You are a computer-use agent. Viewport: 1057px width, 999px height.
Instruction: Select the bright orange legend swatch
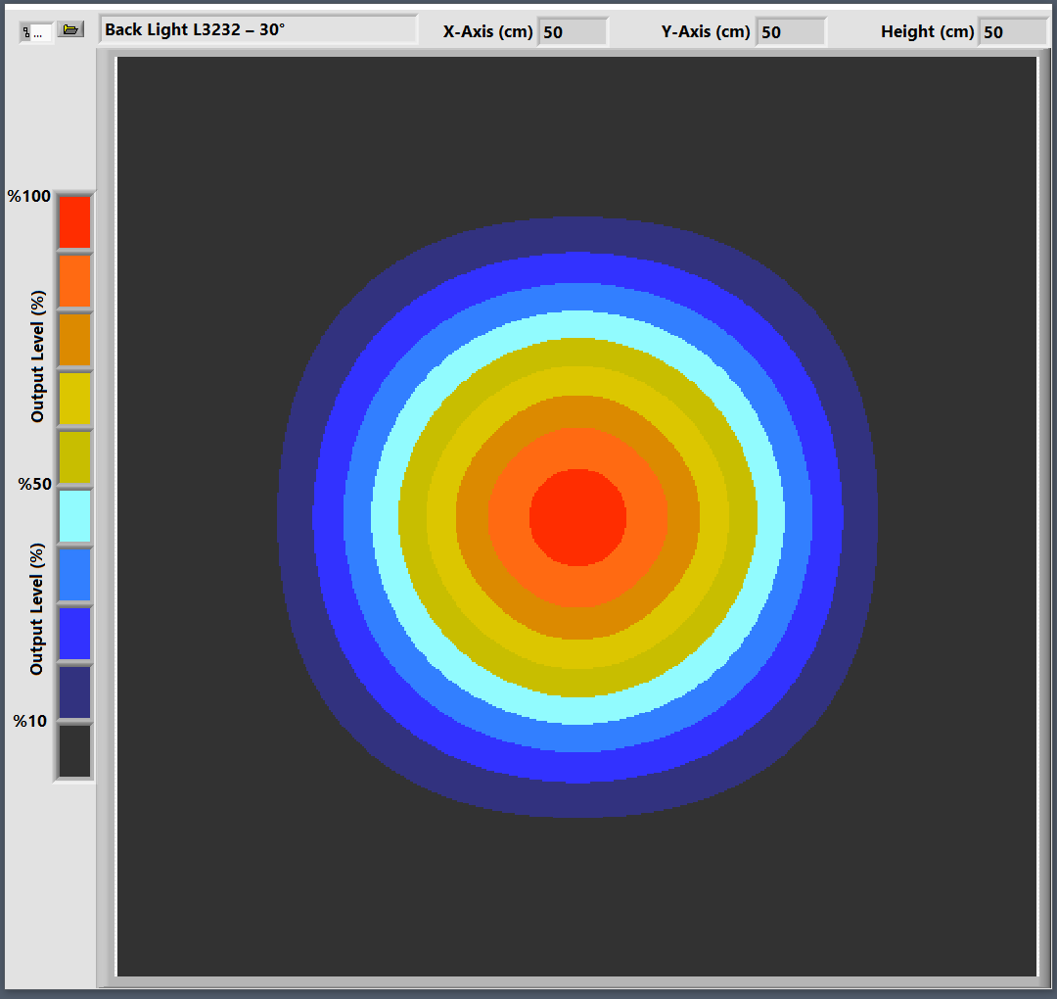(74, 281)
